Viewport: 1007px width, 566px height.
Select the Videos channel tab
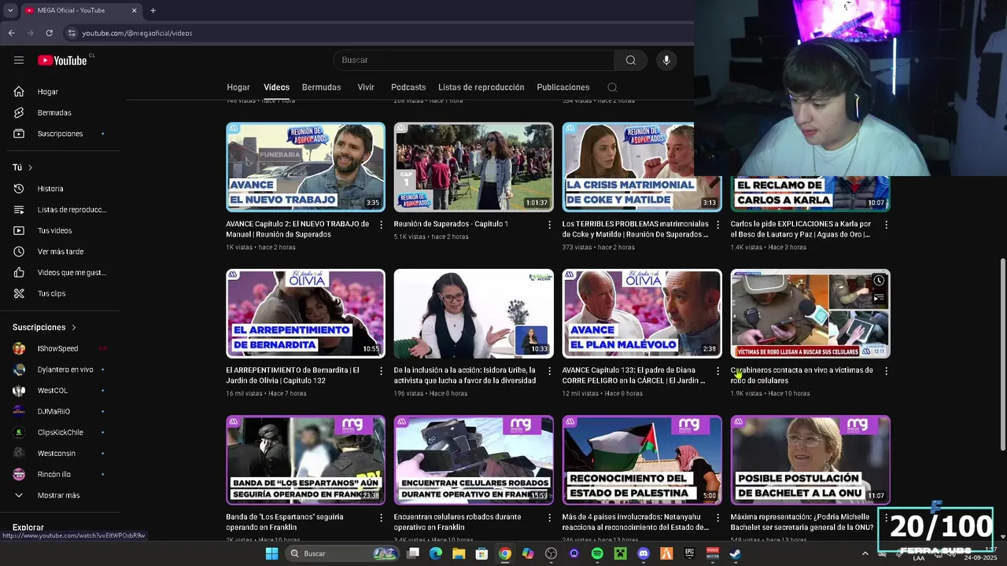pos(277,87)
